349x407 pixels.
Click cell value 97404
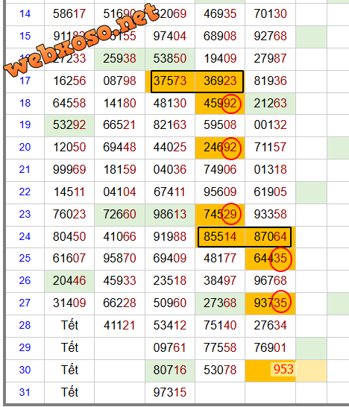(170, 36)
